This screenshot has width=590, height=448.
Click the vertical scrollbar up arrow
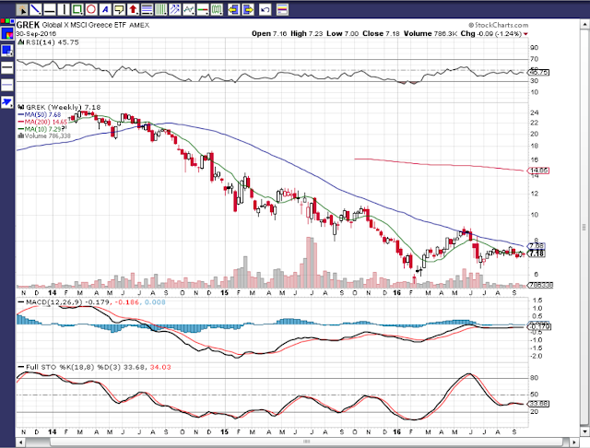click(x=584, y=23)
